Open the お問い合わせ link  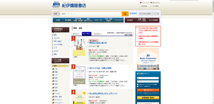(156, 3)
